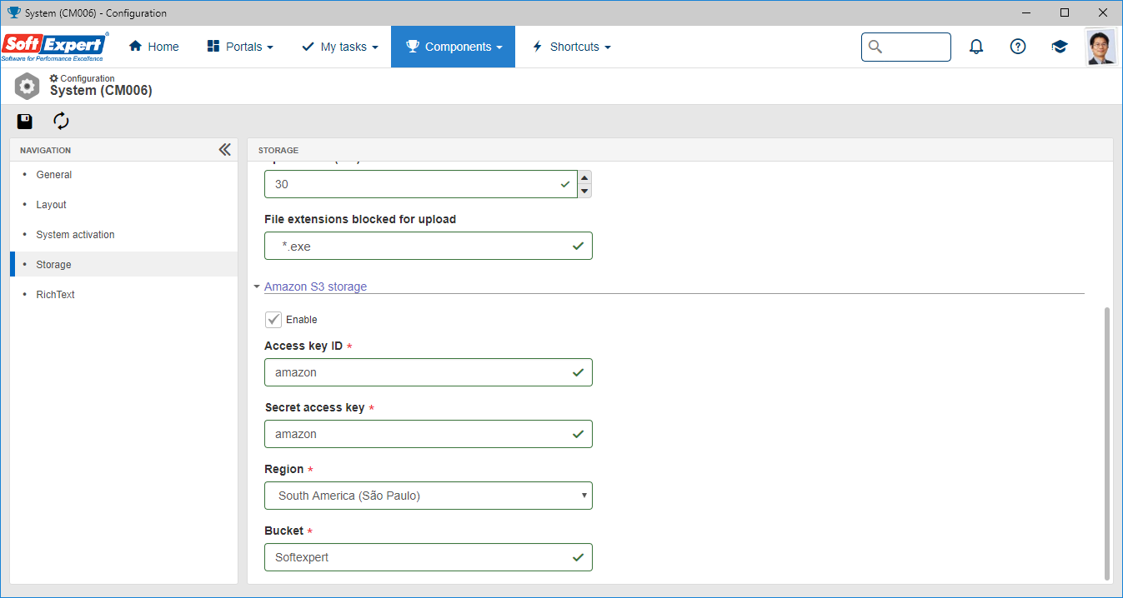Maximize the System (CM006) window
The width and height of the screenshot is (1123, 598).
(1065, 12)
